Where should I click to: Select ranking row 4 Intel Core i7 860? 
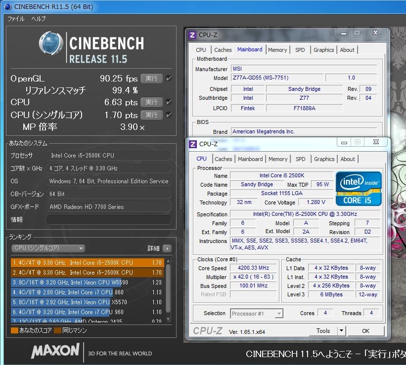(87, 292)
